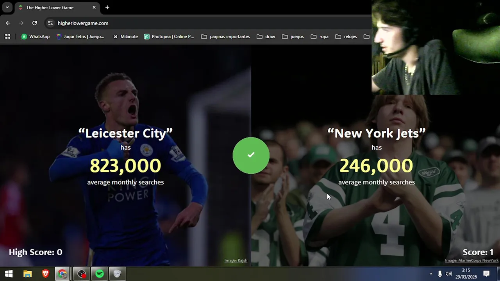The height and width of the screenshot is (281, 500).
Task: Open the Image: MarineCorps NewYork credit link
Action: click(471, 260)
